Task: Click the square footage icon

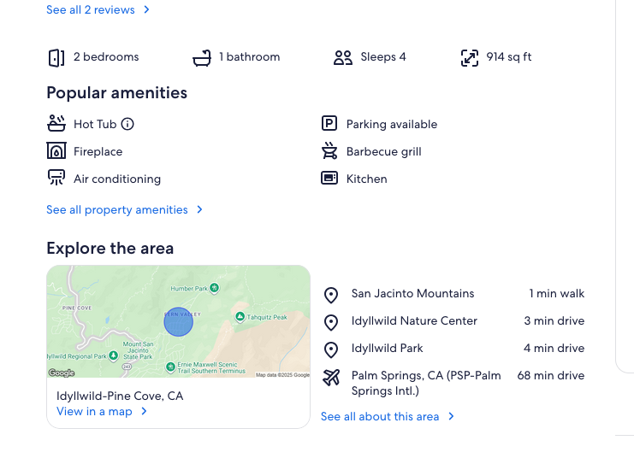Action: pyautogui.click(x=470, y=57)
